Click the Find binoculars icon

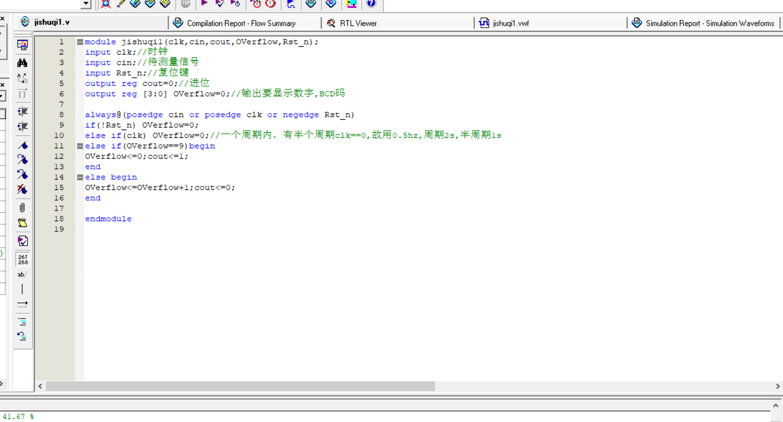22,63
